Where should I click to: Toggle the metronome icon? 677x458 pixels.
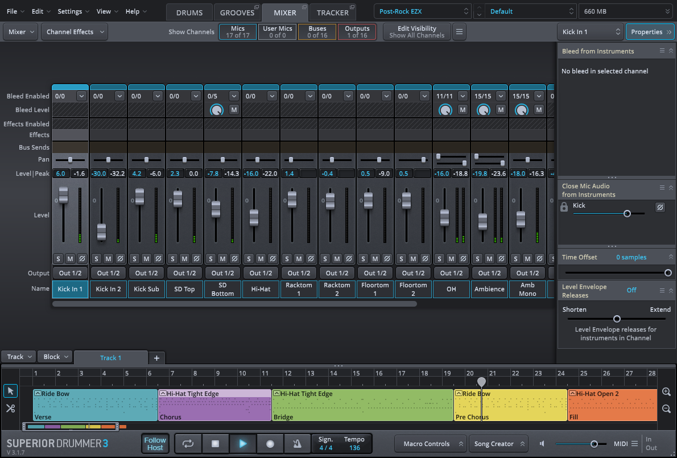click(x=297, y=444)
